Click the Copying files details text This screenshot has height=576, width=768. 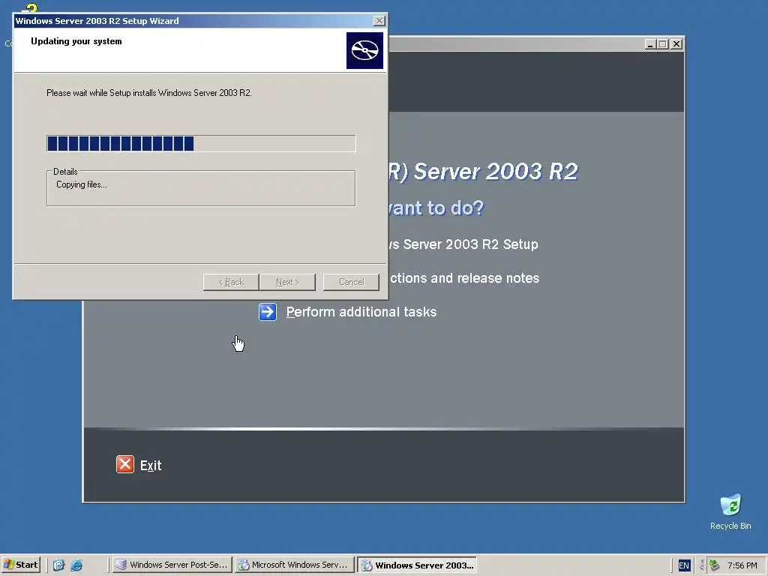pyautogui.click(x=81, y=184)
